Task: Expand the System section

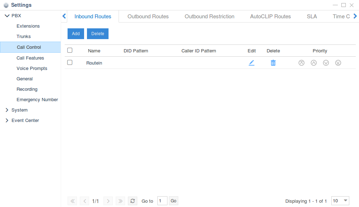Action: pos(7,110)
